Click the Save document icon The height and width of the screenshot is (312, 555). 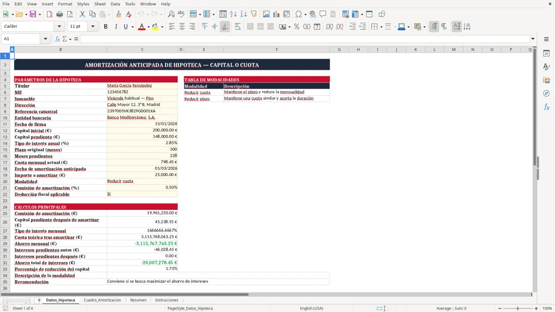(33, 14)
